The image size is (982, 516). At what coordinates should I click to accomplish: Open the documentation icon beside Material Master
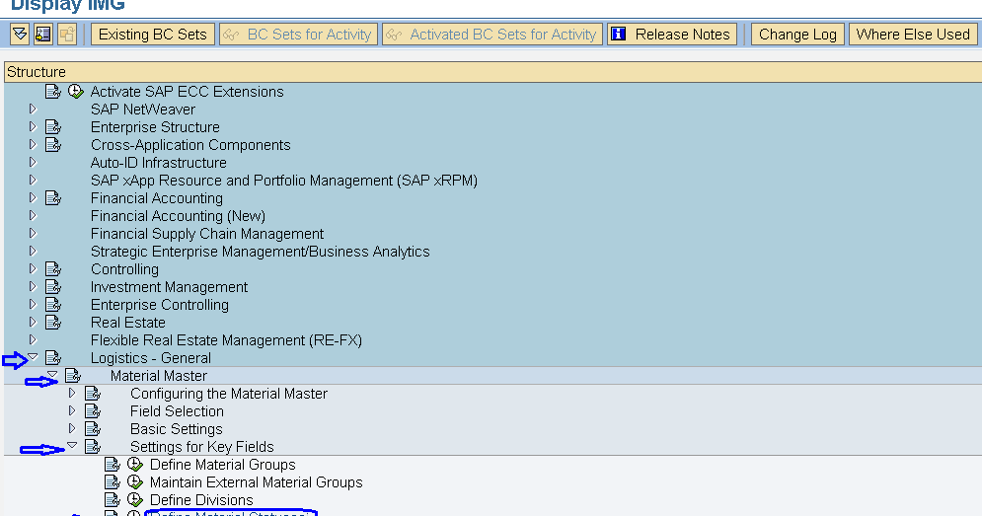point(73,376)
